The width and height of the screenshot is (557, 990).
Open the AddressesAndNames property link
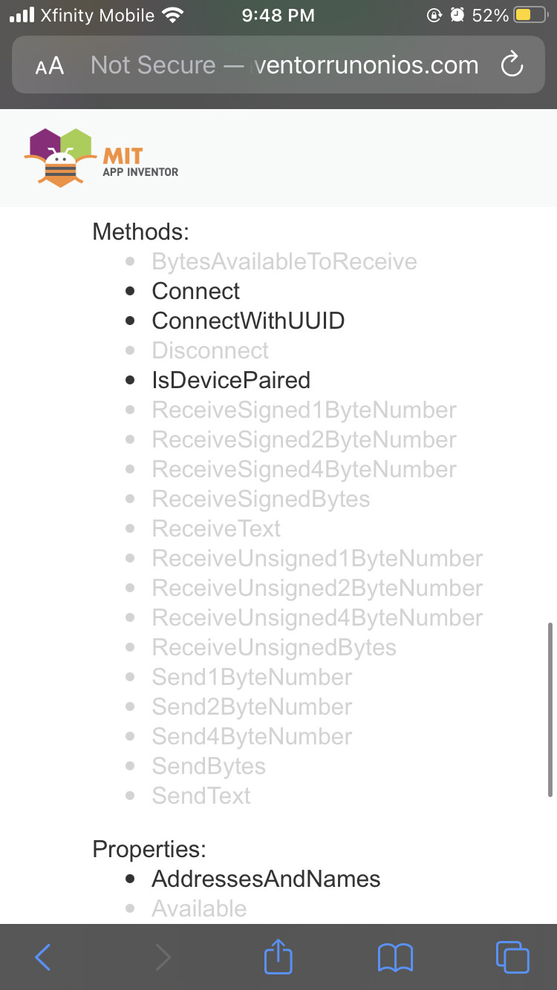[266, 879]
